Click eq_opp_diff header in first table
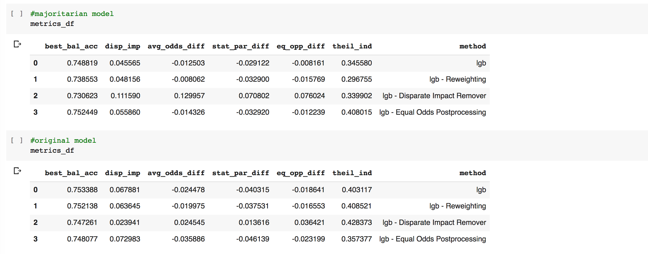The height and width of the screenshot is (254, 648). 301,46
